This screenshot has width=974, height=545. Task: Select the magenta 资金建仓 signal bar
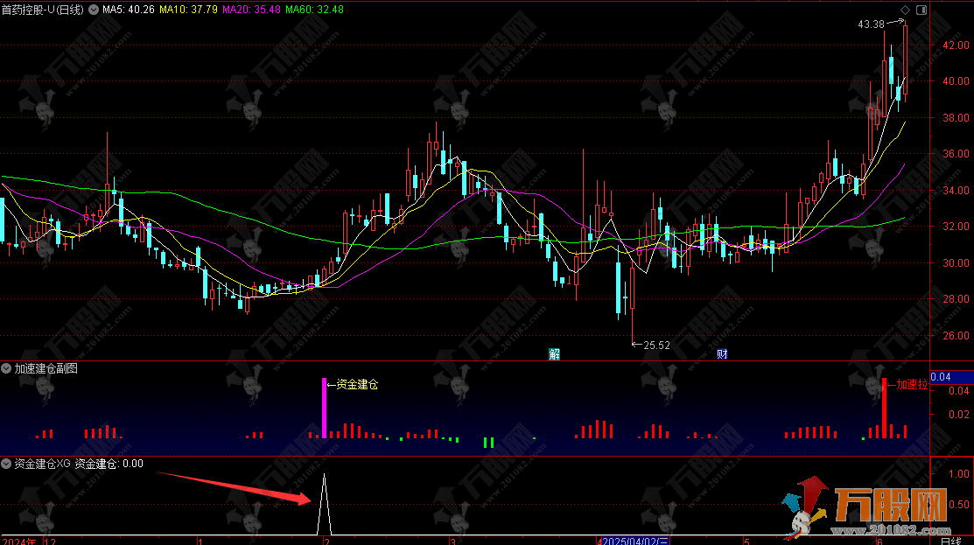(x=325, y=408)
